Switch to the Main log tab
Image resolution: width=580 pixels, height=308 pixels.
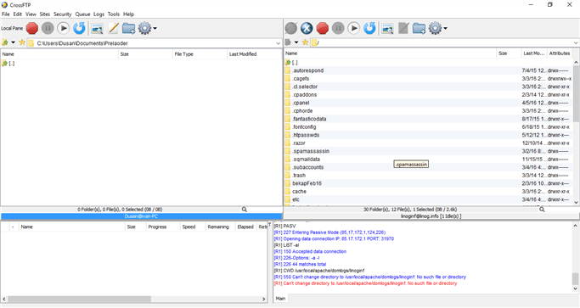coord(280,299)
